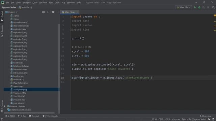The height and width of the screenshot is (121, 216).
Task: Click the yellow warning indicator in editor
Action: pyautogui.click(x=215, y=15)
